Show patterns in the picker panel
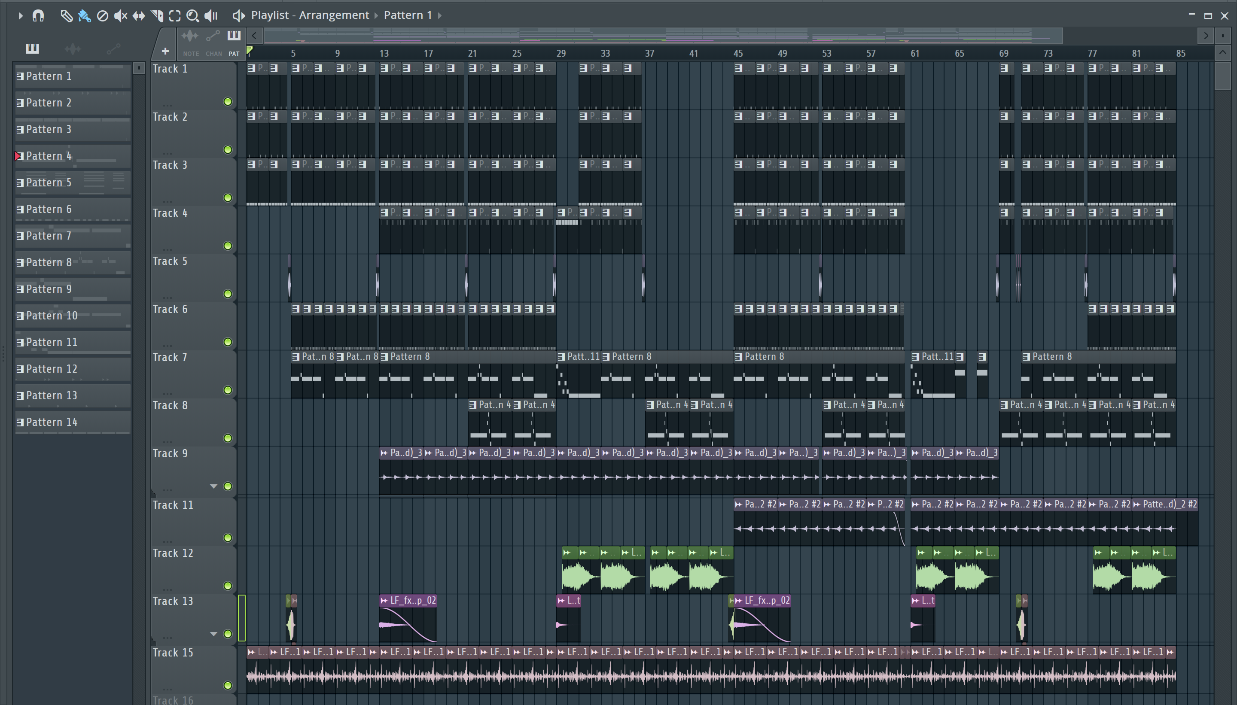The width and height of the screenshot is (1237, 705). [33, 49]
